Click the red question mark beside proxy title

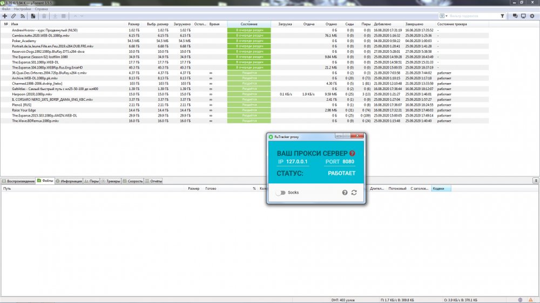click(x=352, y=154)
